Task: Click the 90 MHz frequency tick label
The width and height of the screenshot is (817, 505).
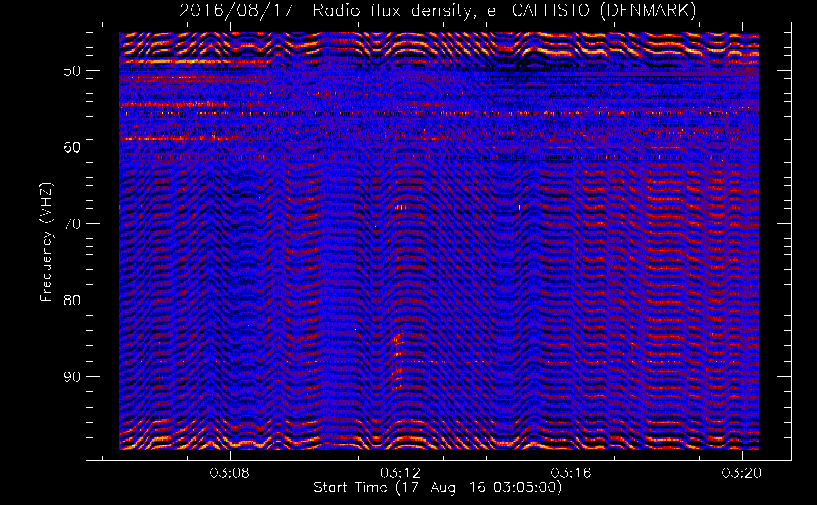Action: (x=72, y=377)
